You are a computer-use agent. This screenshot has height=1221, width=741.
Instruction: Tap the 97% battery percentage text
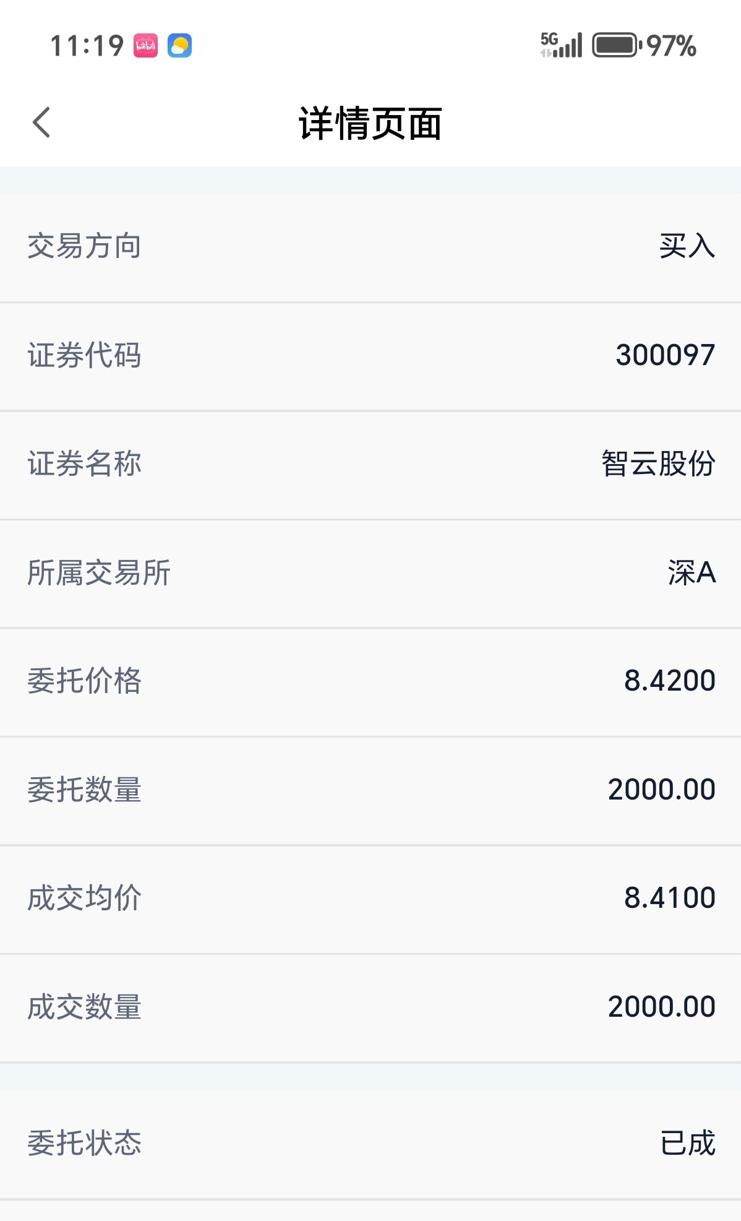click(672, 46)
